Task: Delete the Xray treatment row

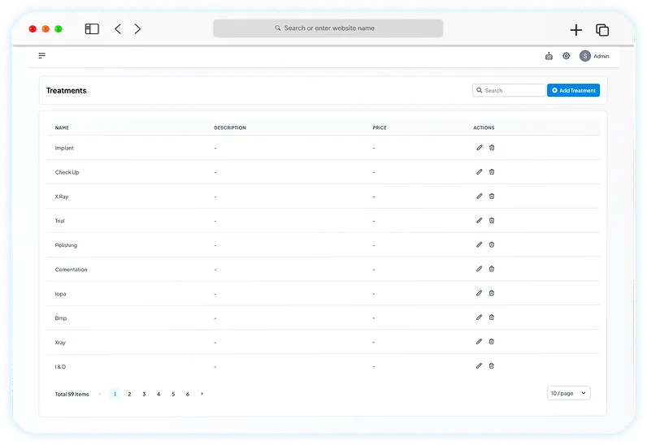Action: tap(492, 342)
